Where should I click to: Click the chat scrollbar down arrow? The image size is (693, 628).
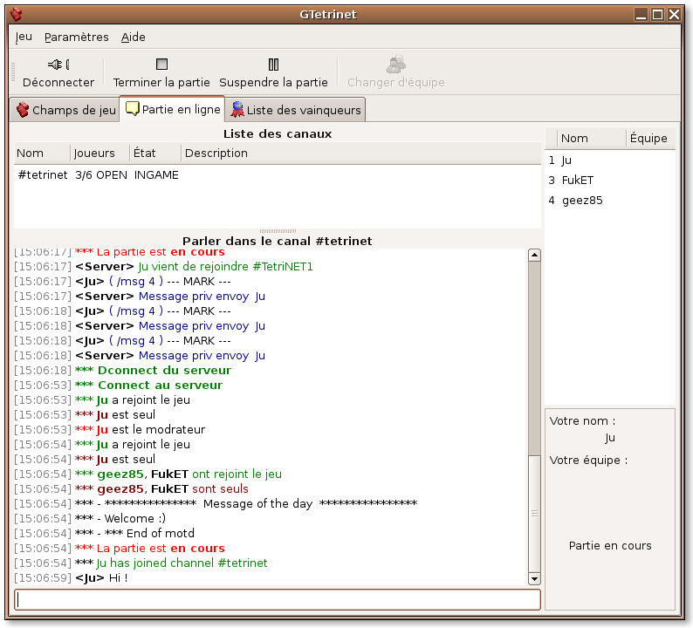click(534, 578)
